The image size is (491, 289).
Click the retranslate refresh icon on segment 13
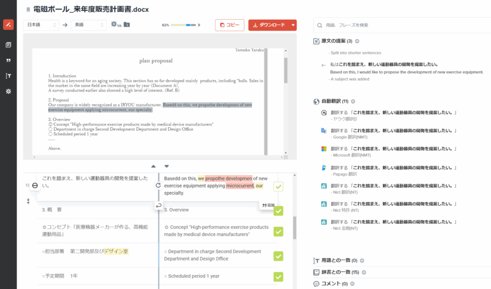[158, 185]
